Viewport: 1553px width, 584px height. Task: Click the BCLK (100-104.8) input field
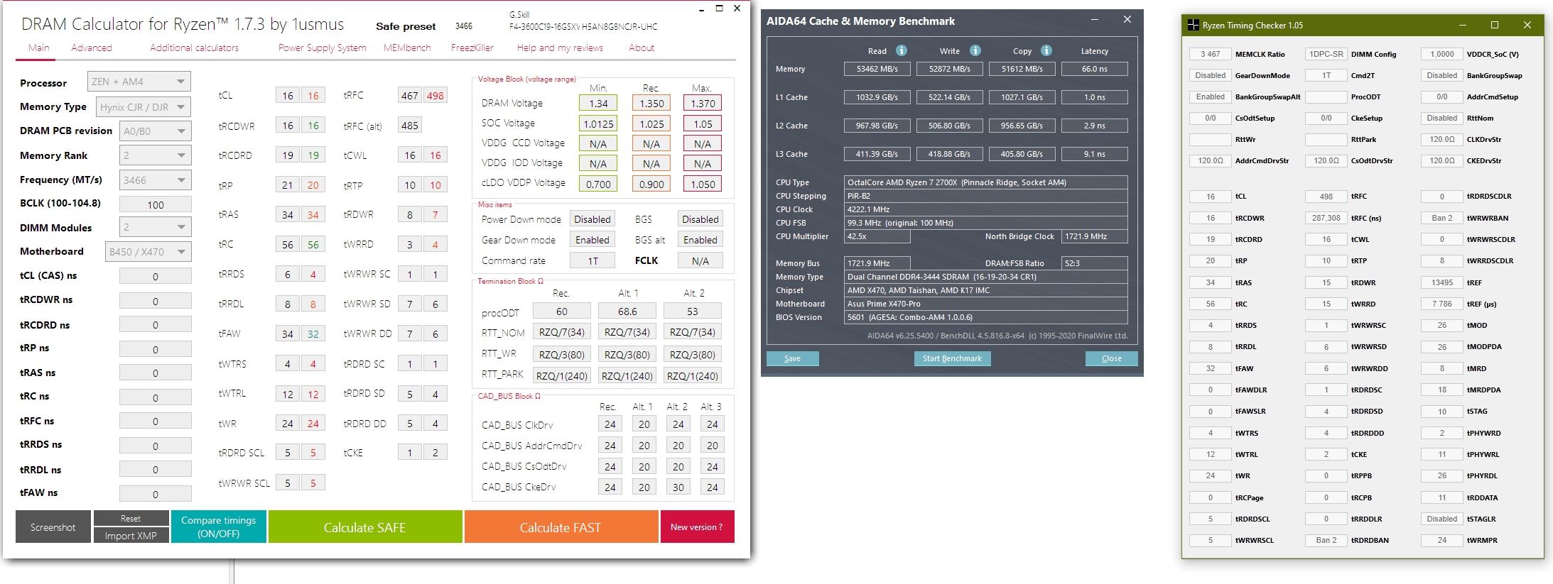point(155,204)
